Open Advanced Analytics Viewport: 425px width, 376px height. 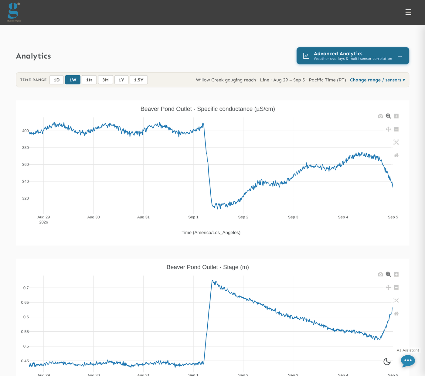pos(353,56)
